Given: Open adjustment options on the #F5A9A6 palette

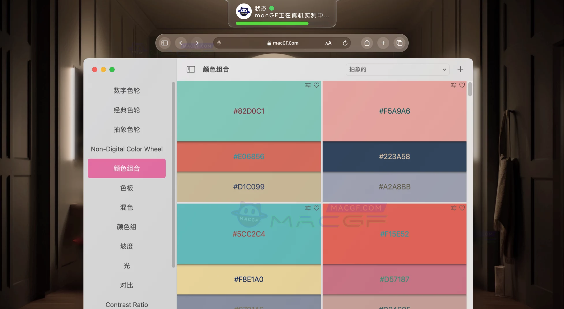Looking at the screenshot, I should tap(453, 85).
